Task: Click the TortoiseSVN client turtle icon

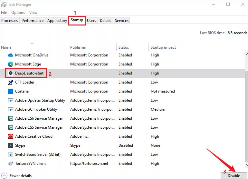Action: tap(11, 164)
